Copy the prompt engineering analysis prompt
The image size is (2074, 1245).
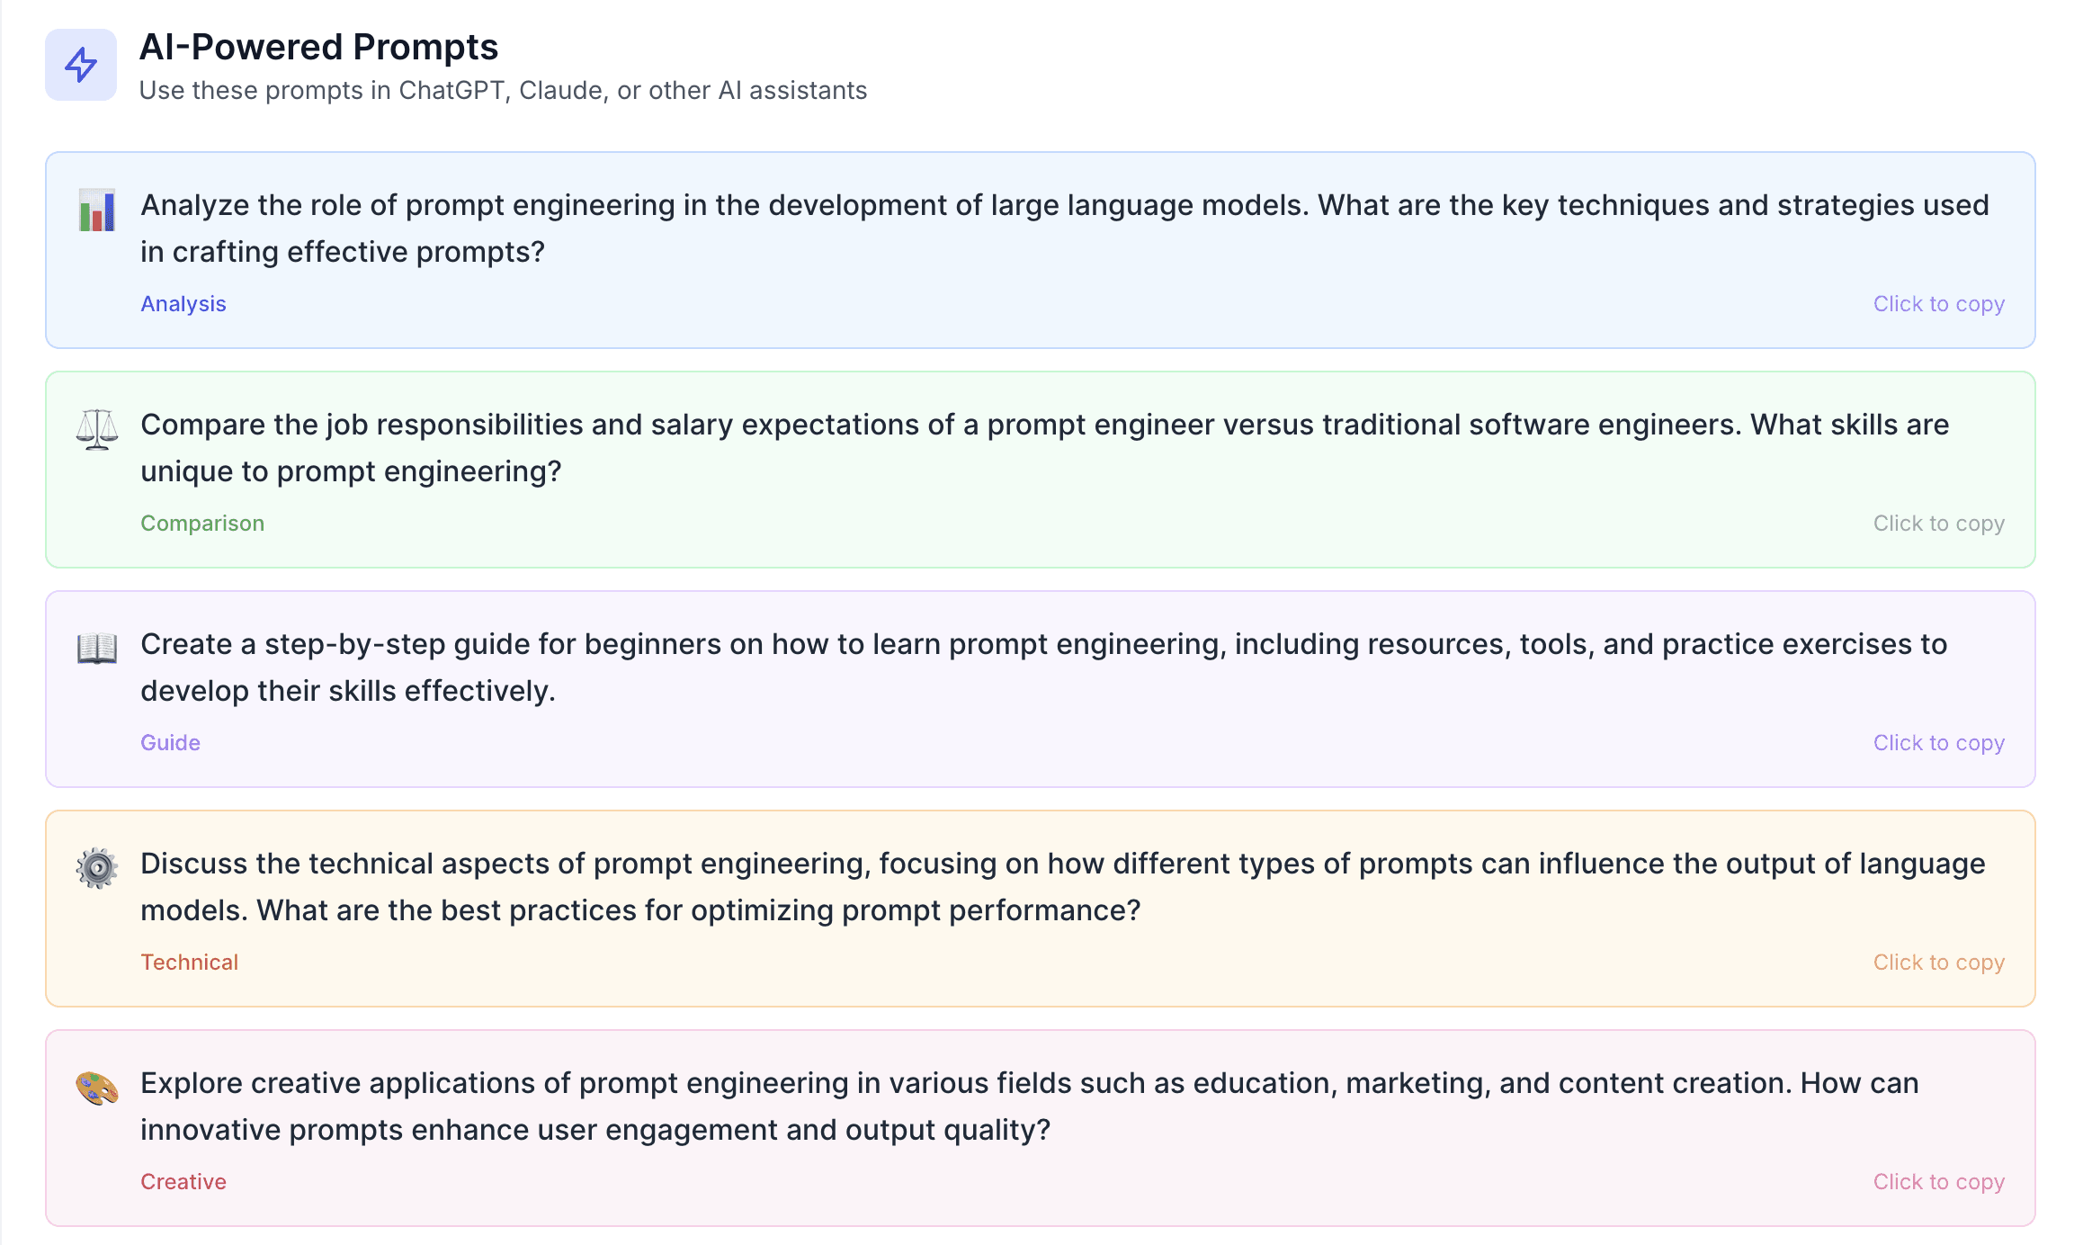tap(1939, 304)
